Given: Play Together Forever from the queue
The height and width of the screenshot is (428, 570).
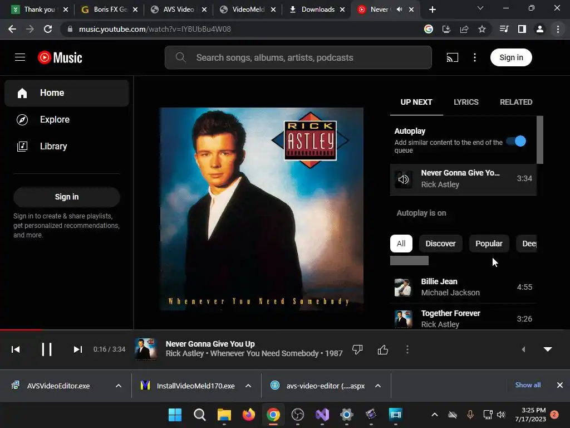Looking at the screenshot, I should click(463, 318).
